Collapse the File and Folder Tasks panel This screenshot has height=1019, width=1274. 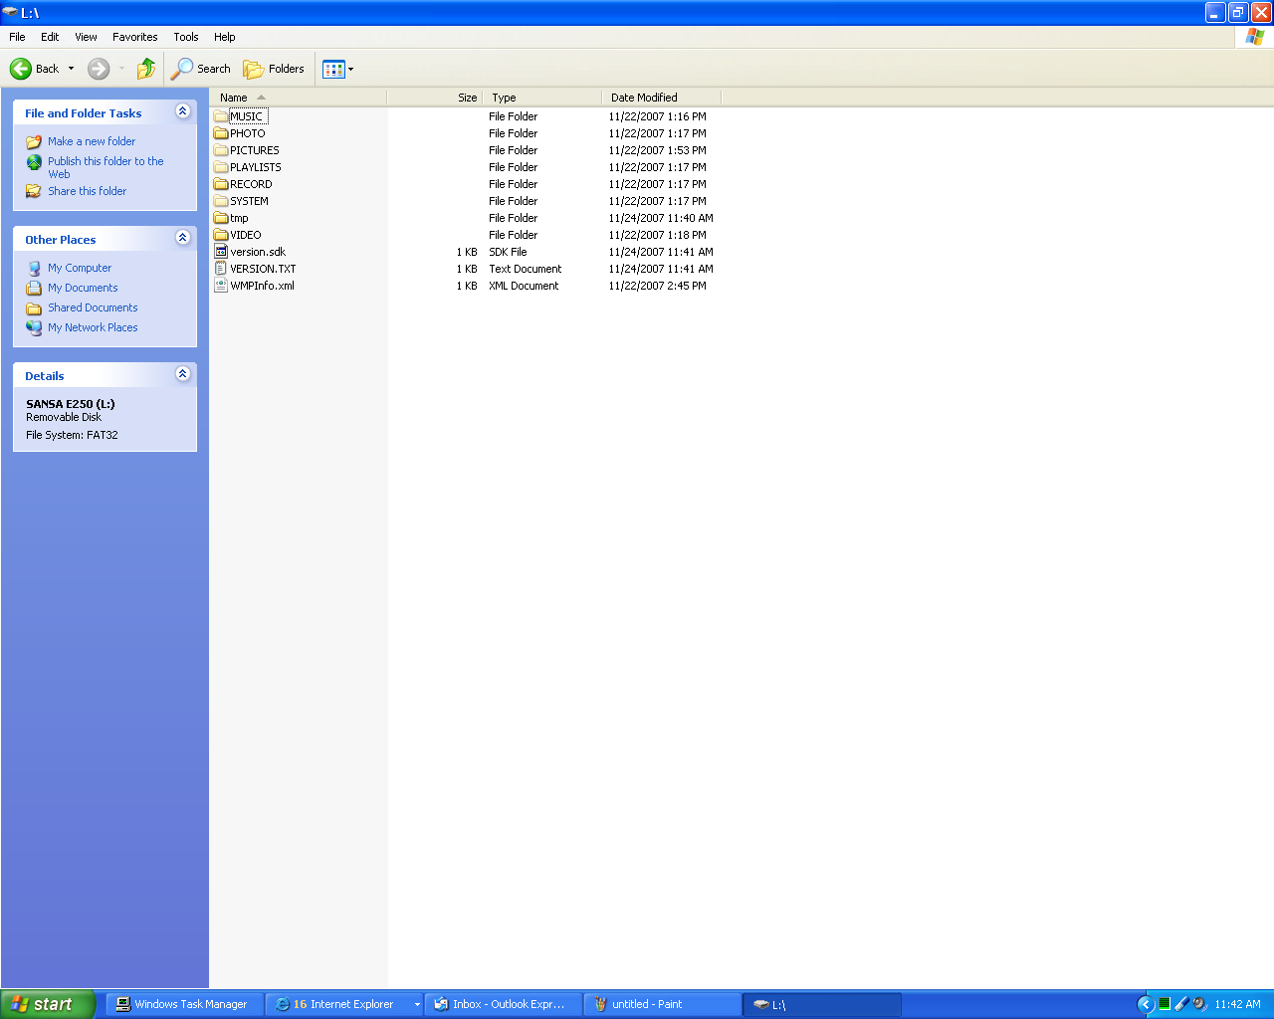(x=182, y=111)
